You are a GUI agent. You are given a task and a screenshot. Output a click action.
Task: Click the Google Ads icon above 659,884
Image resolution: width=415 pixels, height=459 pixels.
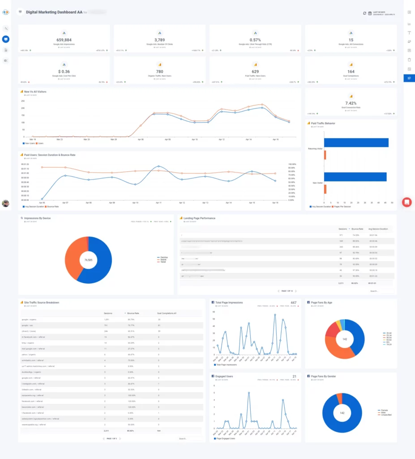64,33
